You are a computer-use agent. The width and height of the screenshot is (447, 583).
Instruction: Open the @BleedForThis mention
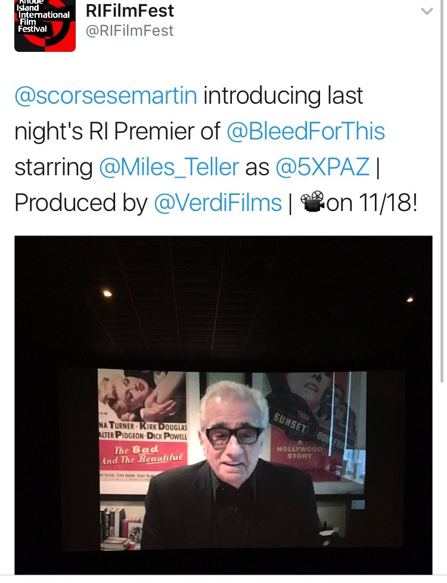[x=306, y=131]
